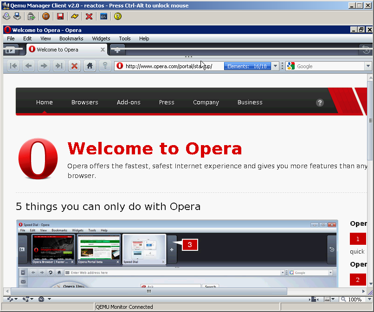Close the Welcome to Opera tab
374x312 pixels.
pyautogui.click(x=103, y=50)
